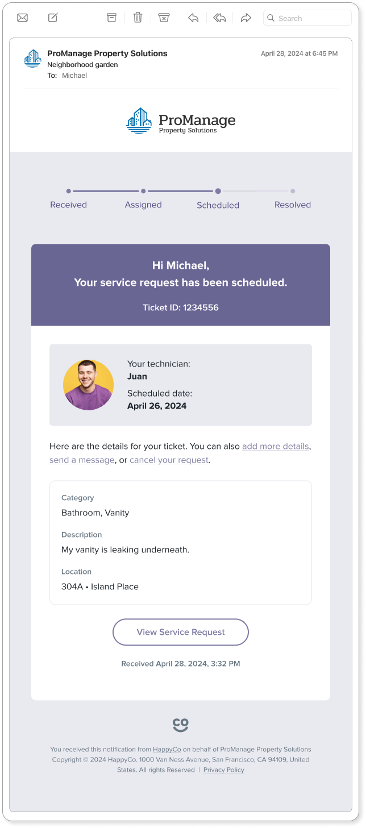Select the Scheduled progress step marker
366x828 pixels.
pyautogui.click(x=218, y=192)
